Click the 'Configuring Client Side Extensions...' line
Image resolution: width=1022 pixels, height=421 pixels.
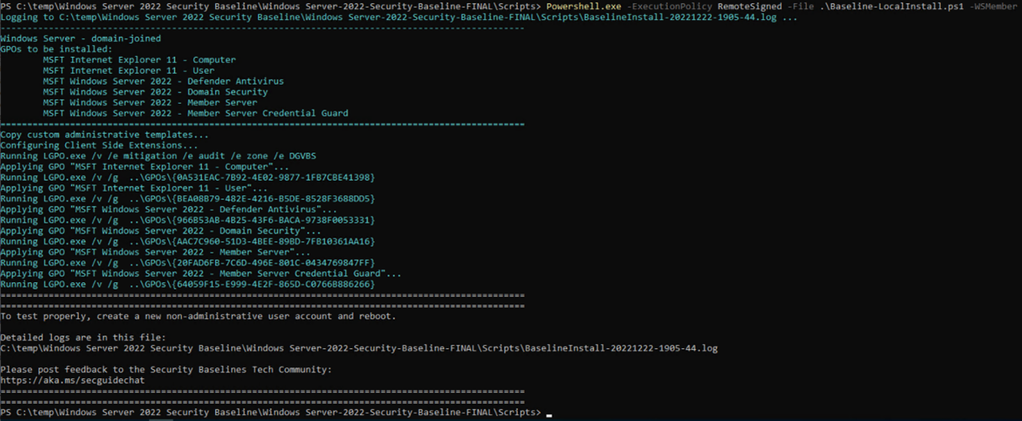(x=99, y=146)
